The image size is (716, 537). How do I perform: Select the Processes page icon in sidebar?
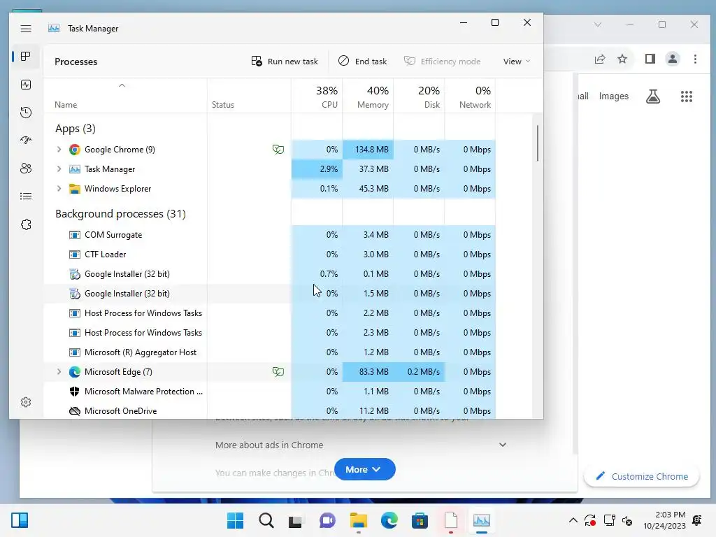pyautogui.click(x=26, y=56)
